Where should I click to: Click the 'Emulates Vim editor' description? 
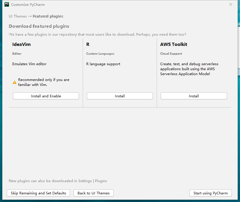(30, 64)
